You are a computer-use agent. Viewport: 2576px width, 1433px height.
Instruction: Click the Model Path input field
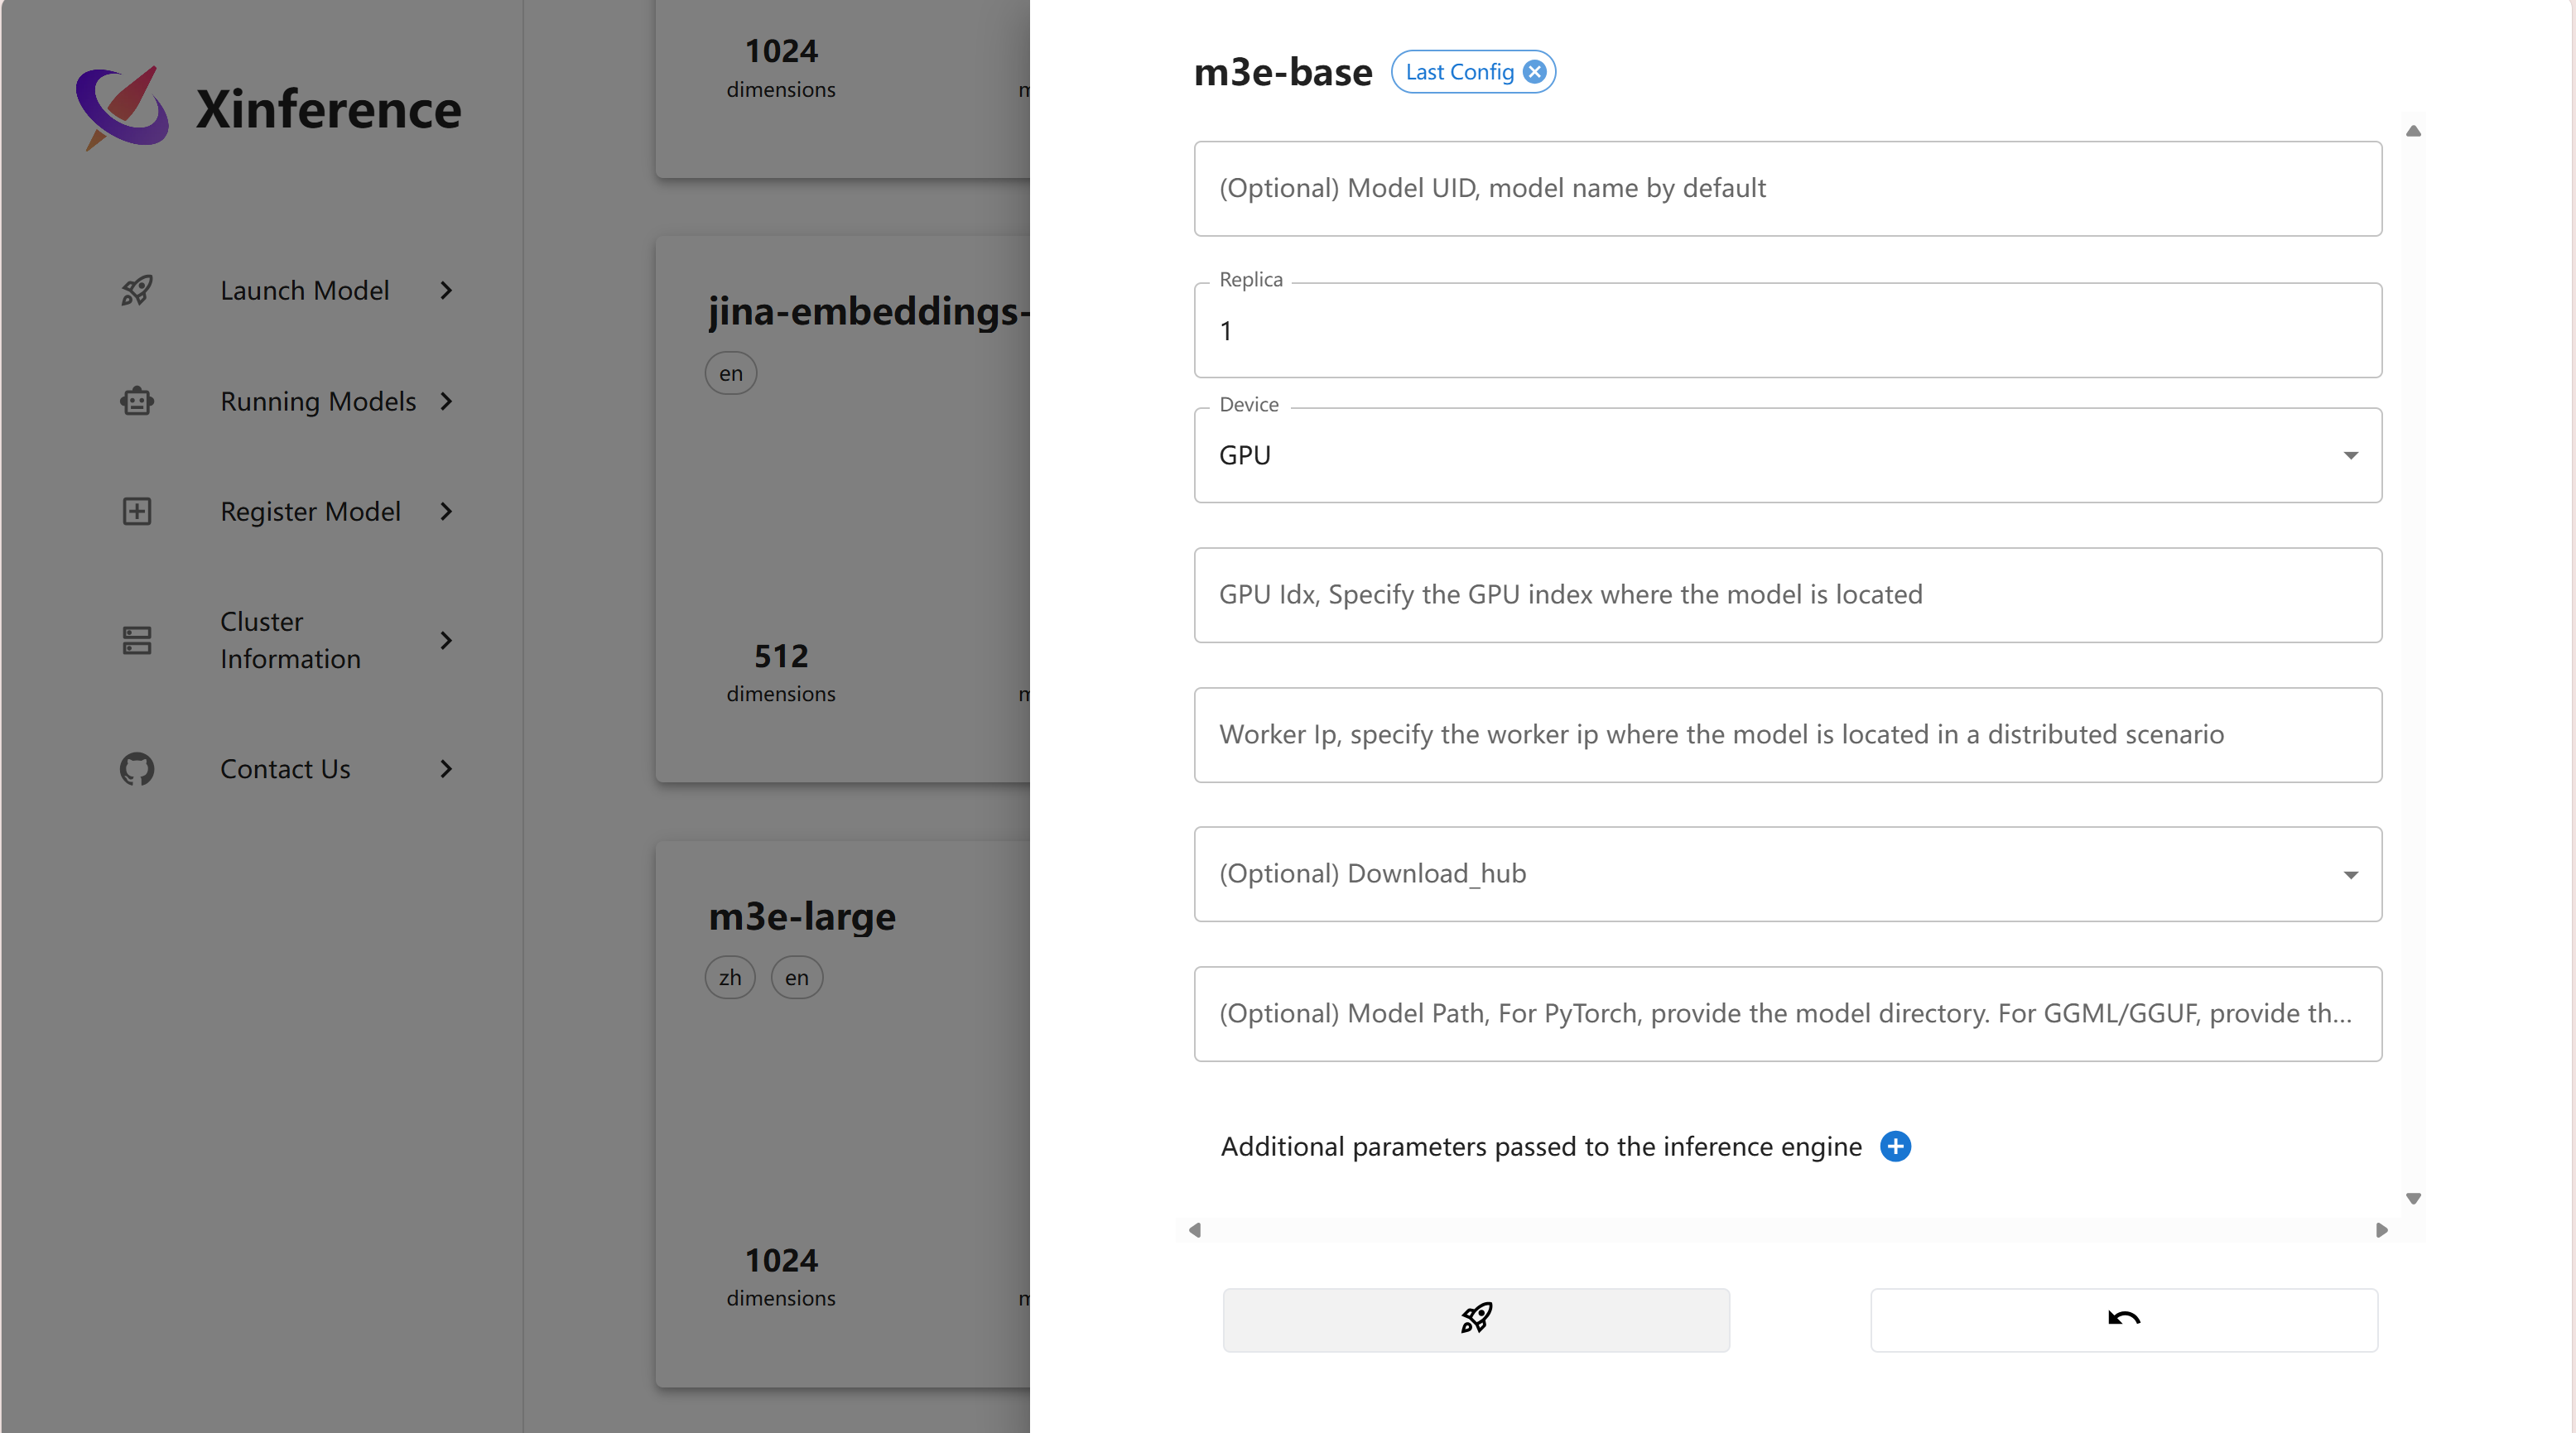click(1788, 1014)
